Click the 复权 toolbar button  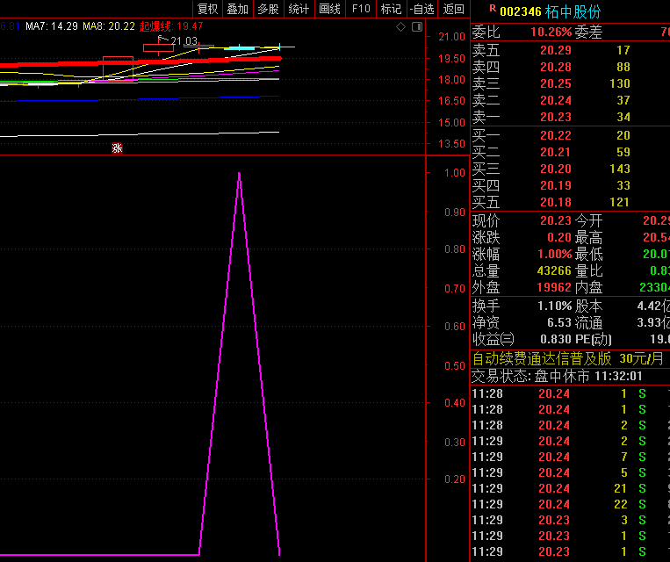tap(208, 9)
